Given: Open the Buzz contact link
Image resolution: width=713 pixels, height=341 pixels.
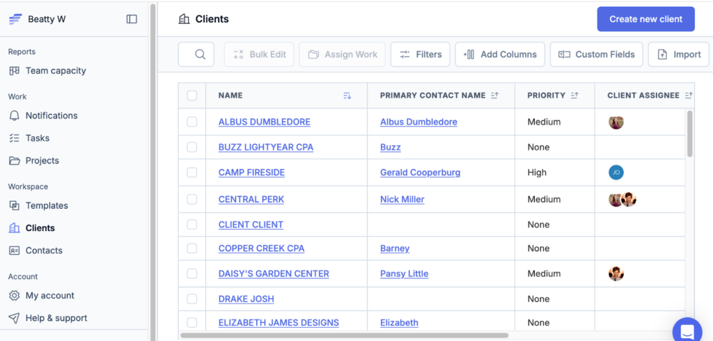Looking at the screenshot, I should [391, 148].
